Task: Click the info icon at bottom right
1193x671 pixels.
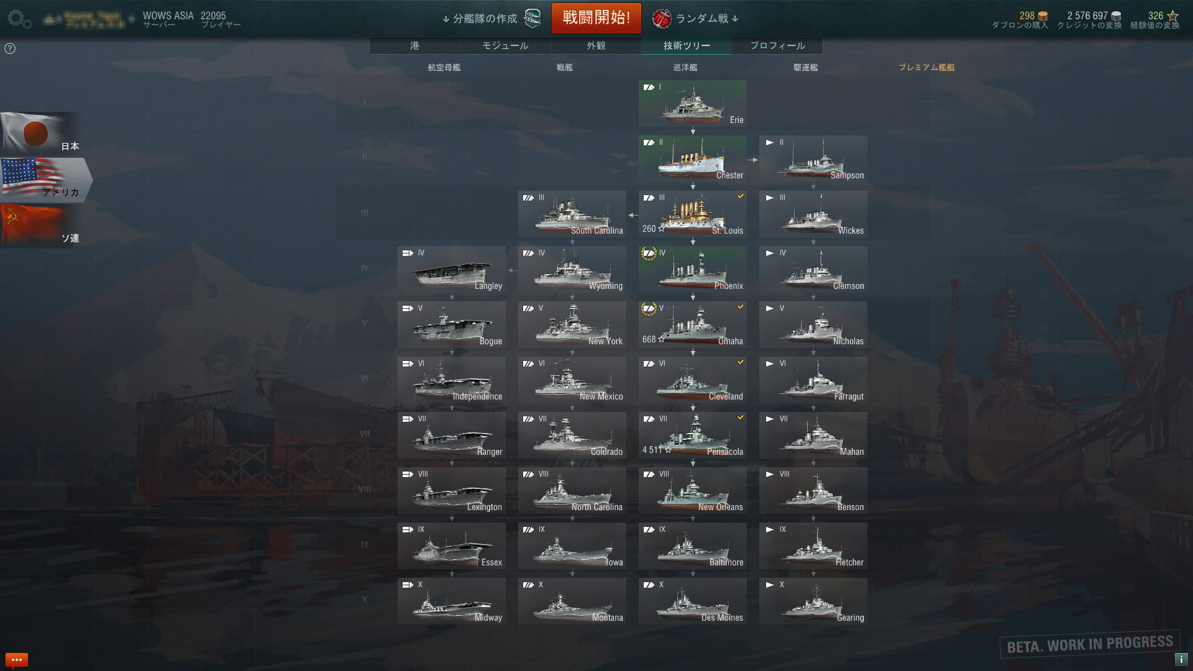Action: [x=1181, y=659]
